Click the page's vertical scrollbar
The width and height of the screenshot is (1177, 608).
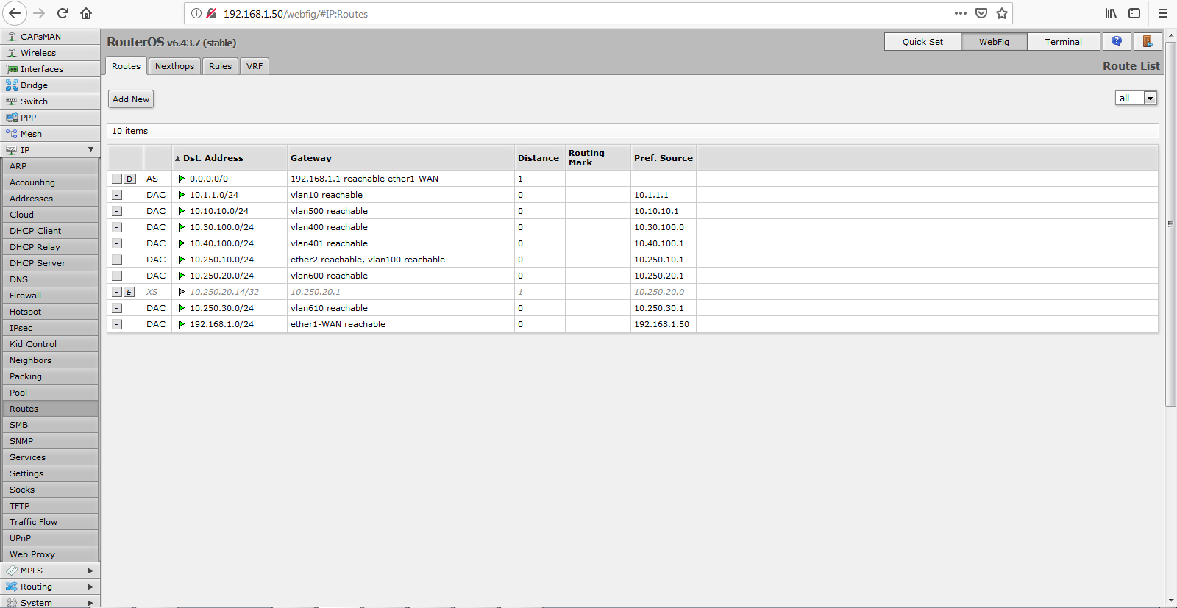(x=1171, y=224)
